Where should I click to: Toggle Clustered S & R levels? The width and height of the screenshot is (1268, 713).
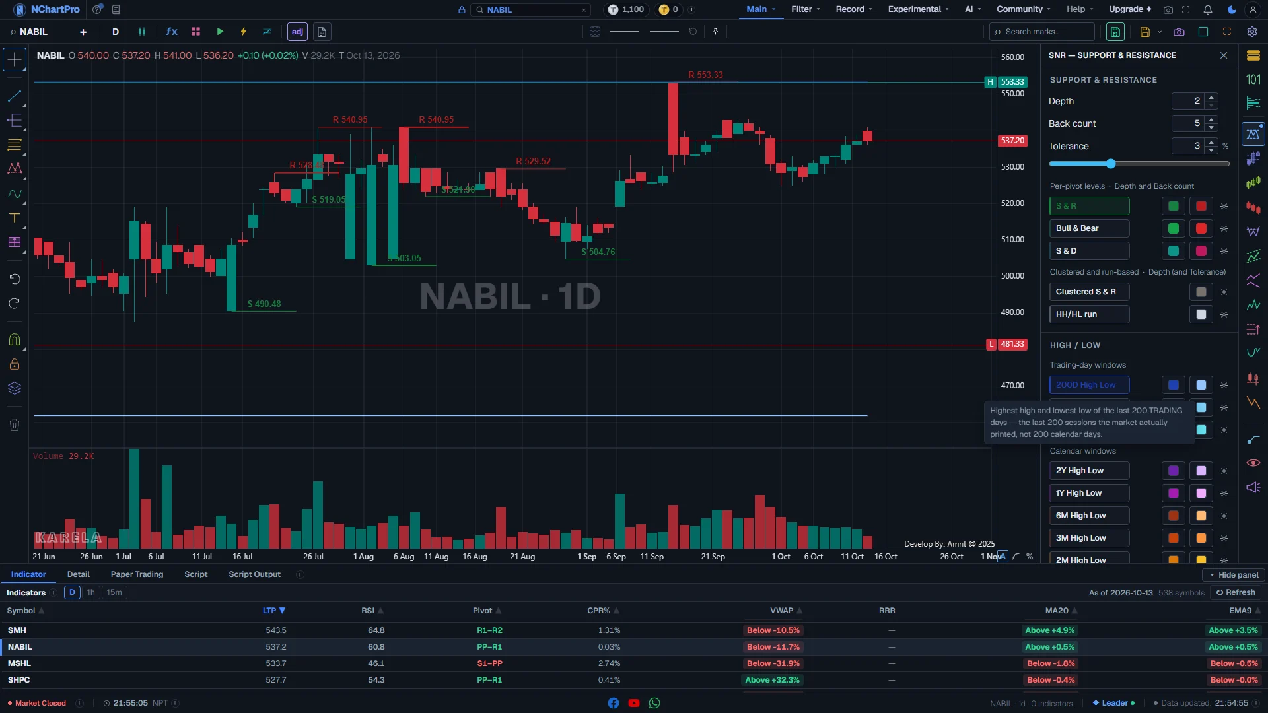point(1089,292)
